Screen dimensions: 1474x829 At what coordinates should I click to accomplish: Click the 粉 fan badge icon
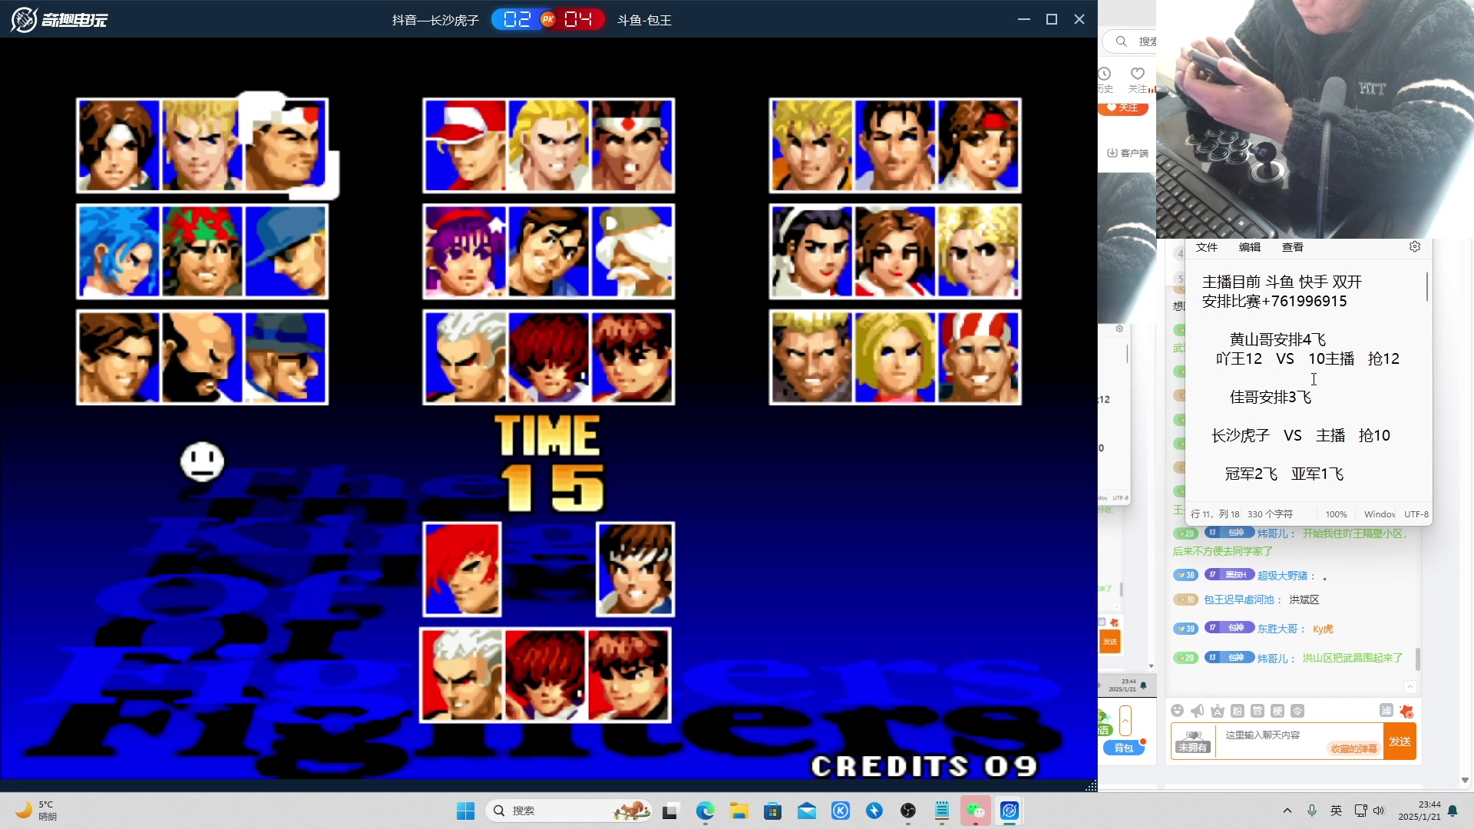point(1238,711)
